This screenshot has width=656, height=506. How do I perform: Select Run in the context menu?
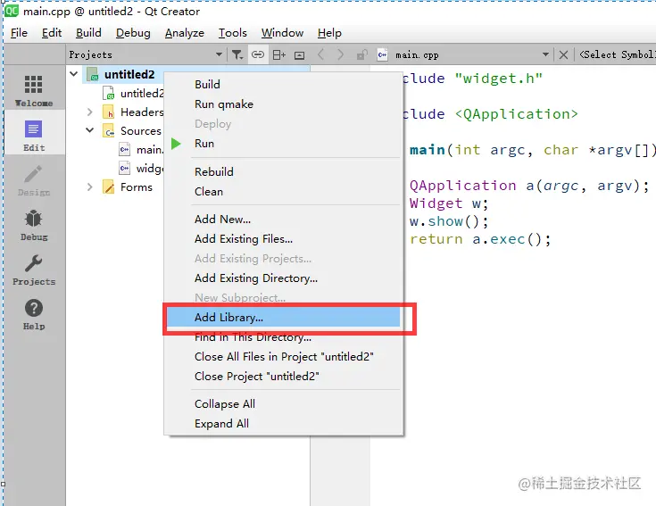pyautogui.click(x=283, y=144)
